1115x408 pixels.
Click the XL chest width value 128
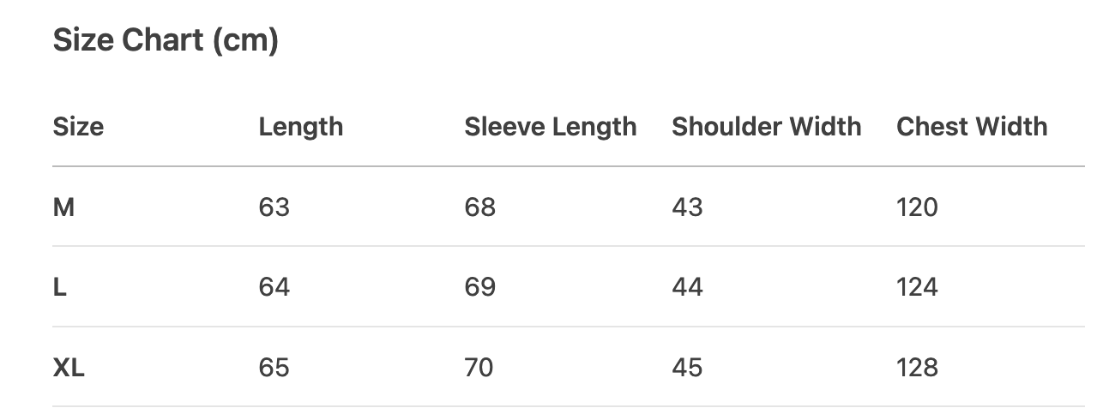click(917, 368)
